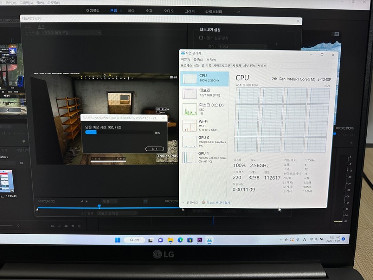Switch to the 세부 정보 tab
Image resolution: width=373 pixels, height=280 pixels.
(x=249, y=65)
